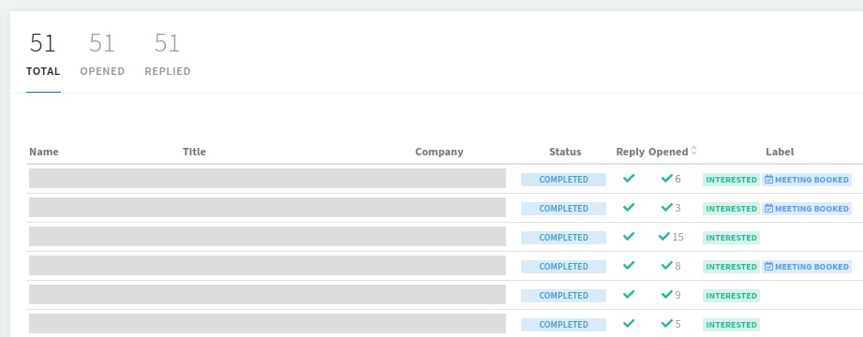Click INTERESTED label in row opened 9
This screenshot has width=863, height=337.
pos(731,296)
